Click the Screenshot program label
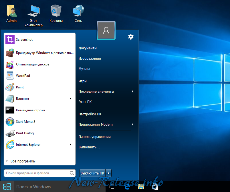This screenshot has height=192, width=230. click(x=24, y=40)
